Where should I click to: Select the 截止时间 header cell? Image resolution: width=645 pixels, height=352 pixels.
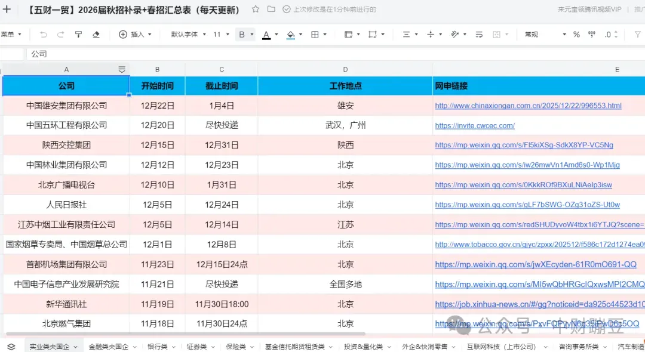click(x=222, y=86)
